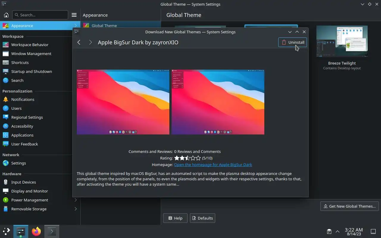The width and height of the screenshot is (381, 238).
Task: Expand the Power Management chevron
Action: (76, 200)
